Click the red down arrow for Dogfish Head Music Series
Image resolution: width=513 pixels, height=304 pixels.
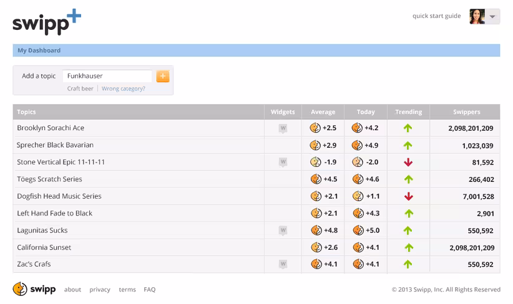(x=408, y=196)
